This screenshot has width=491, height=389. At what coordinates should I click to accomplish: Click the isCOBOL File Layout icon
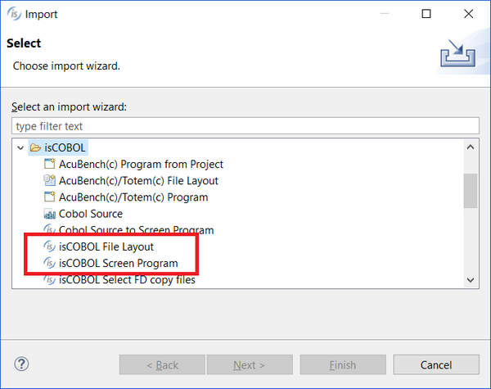tap(49, 247)
